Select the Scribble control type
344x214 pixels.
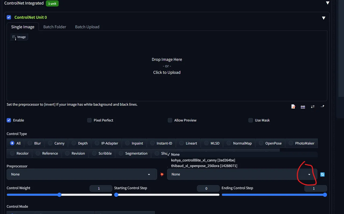[x=102, y=154]
